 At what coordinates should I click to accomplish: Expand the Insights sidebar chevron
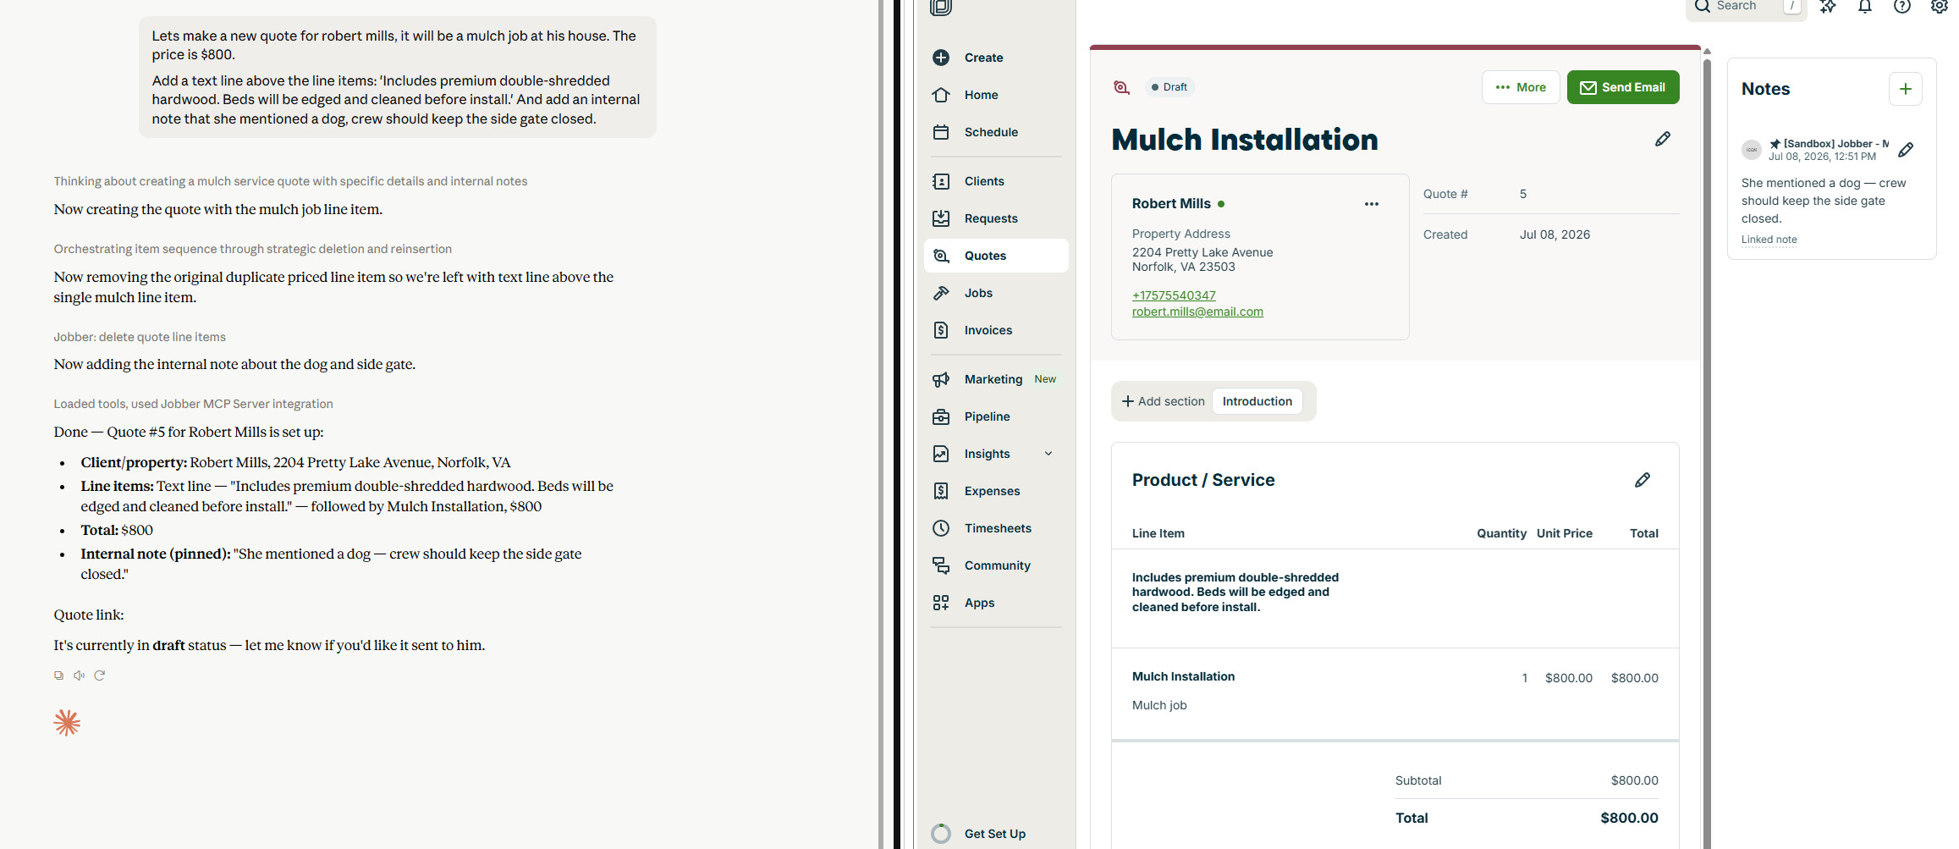click(x=1048, y=454)
